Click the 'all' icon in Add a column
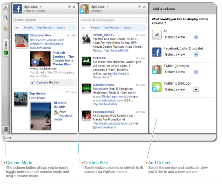The width and height of the screenshot is (222, 184). point(157,35)
